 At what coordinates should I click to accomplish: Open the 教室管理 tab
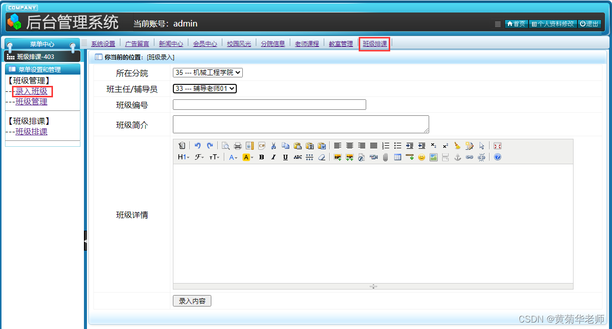coord(341,44)
